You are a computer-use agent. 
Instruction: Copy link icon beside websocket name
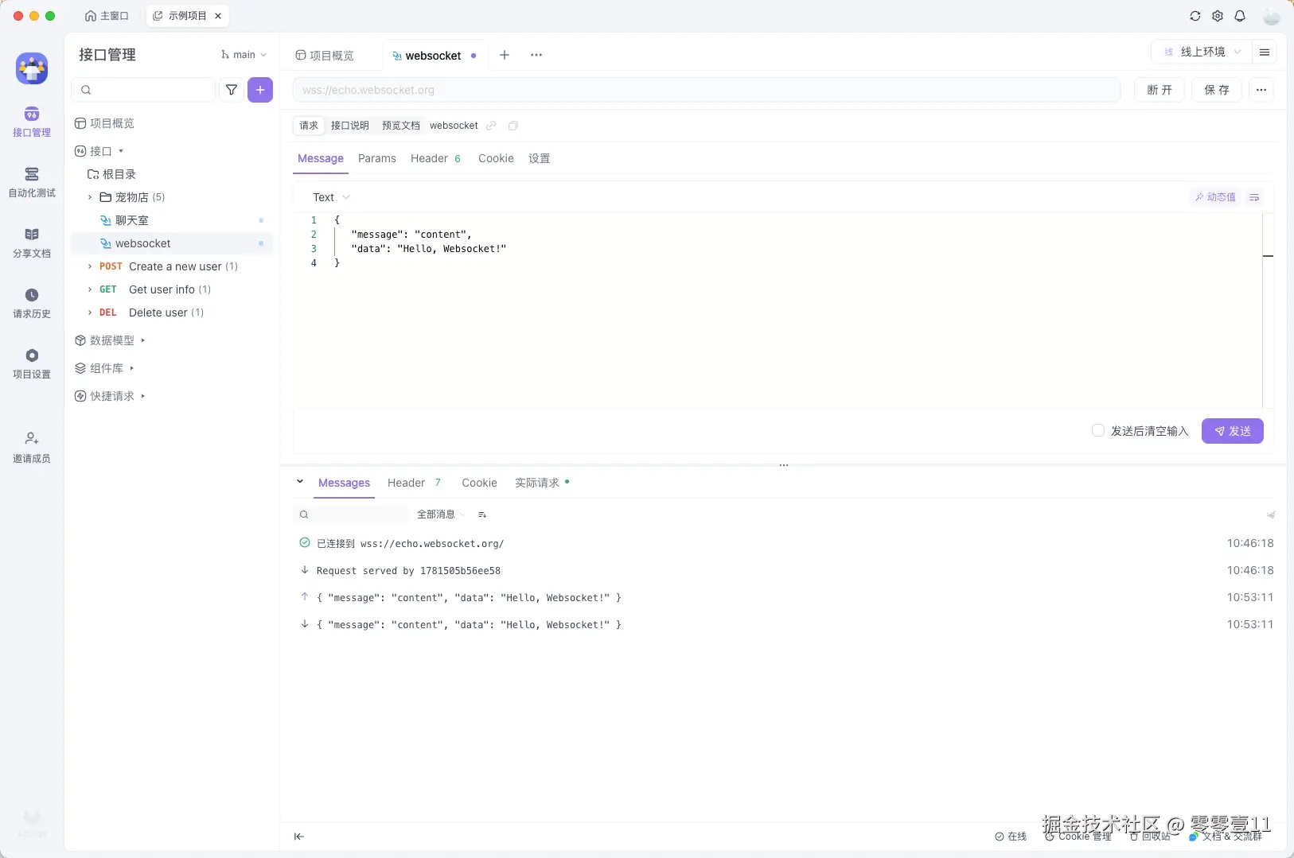point(491,126)
